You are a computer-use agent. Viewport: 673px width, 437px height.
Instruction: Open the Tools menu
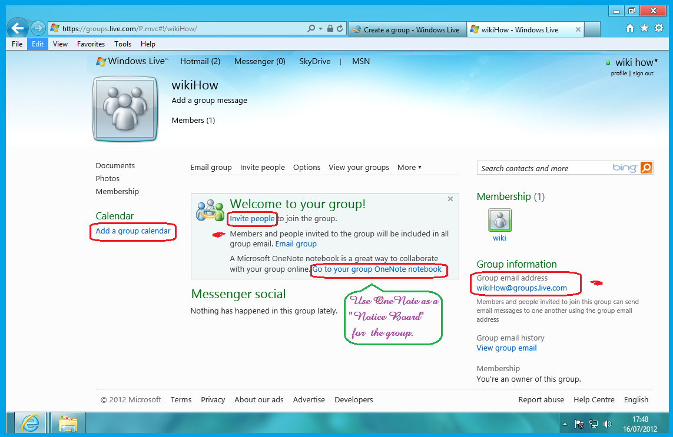(122, 44)
